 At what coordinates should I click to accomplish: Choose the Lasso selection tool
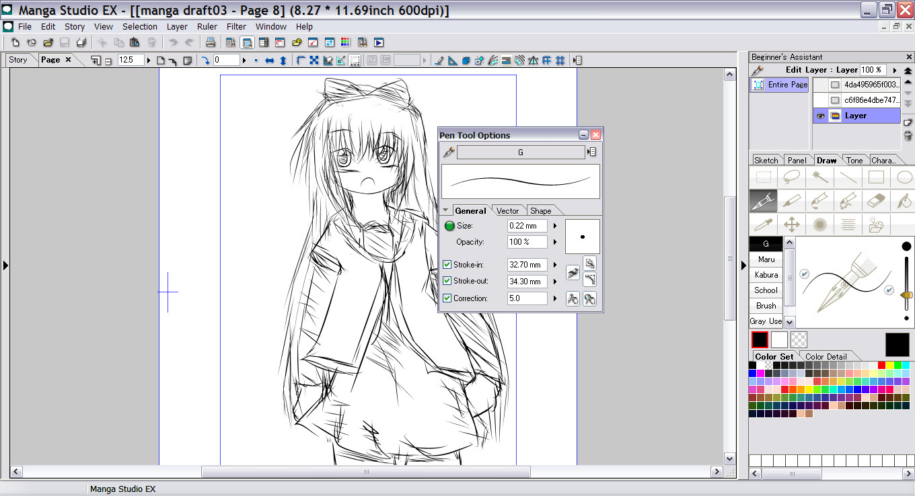791,177
